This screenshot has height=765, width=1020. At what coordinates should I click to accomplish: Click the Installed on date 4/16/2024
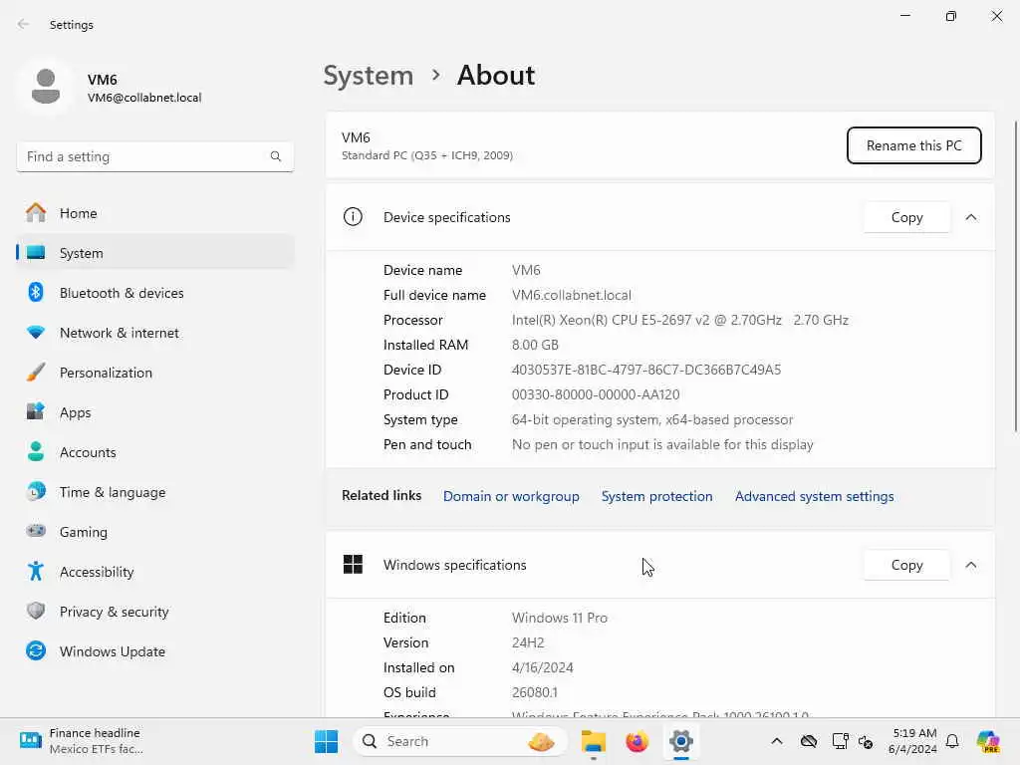click(542, 667)
